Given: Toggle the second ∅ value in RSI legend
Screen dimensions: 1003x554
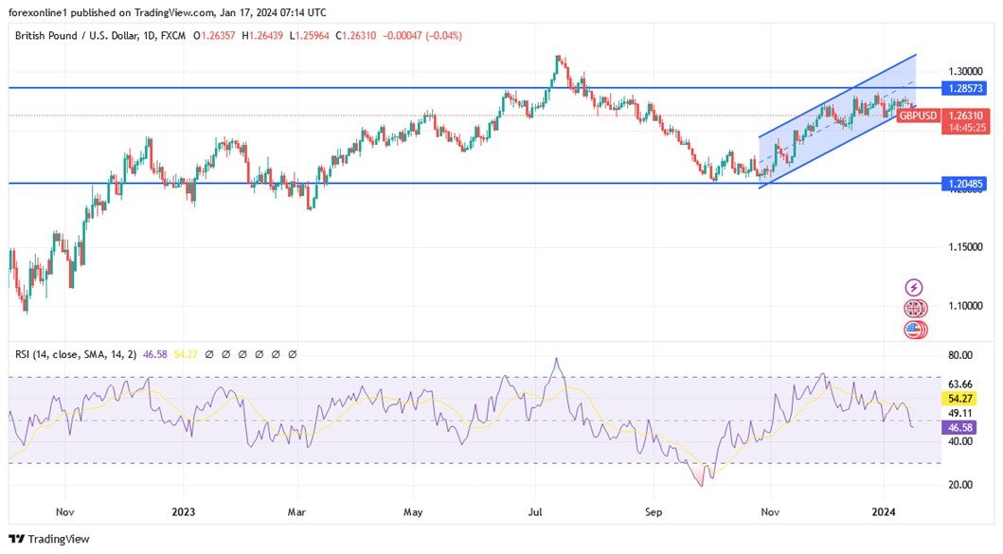Looking at the screenshot, I should 225,354.
